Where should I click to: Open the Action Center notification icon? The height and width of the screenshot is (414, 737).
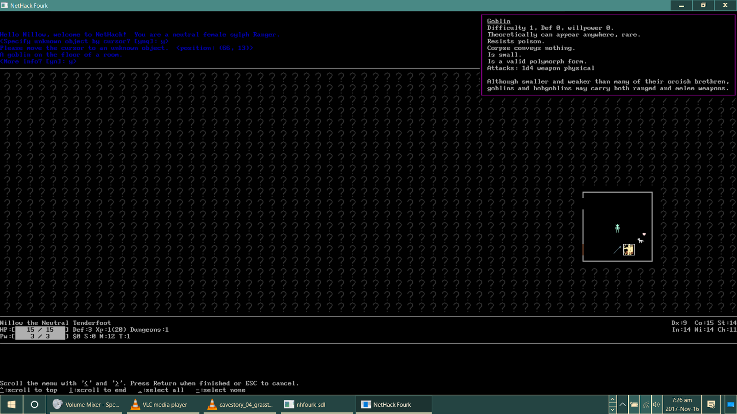pyautogui.click(x=712, y=405)
